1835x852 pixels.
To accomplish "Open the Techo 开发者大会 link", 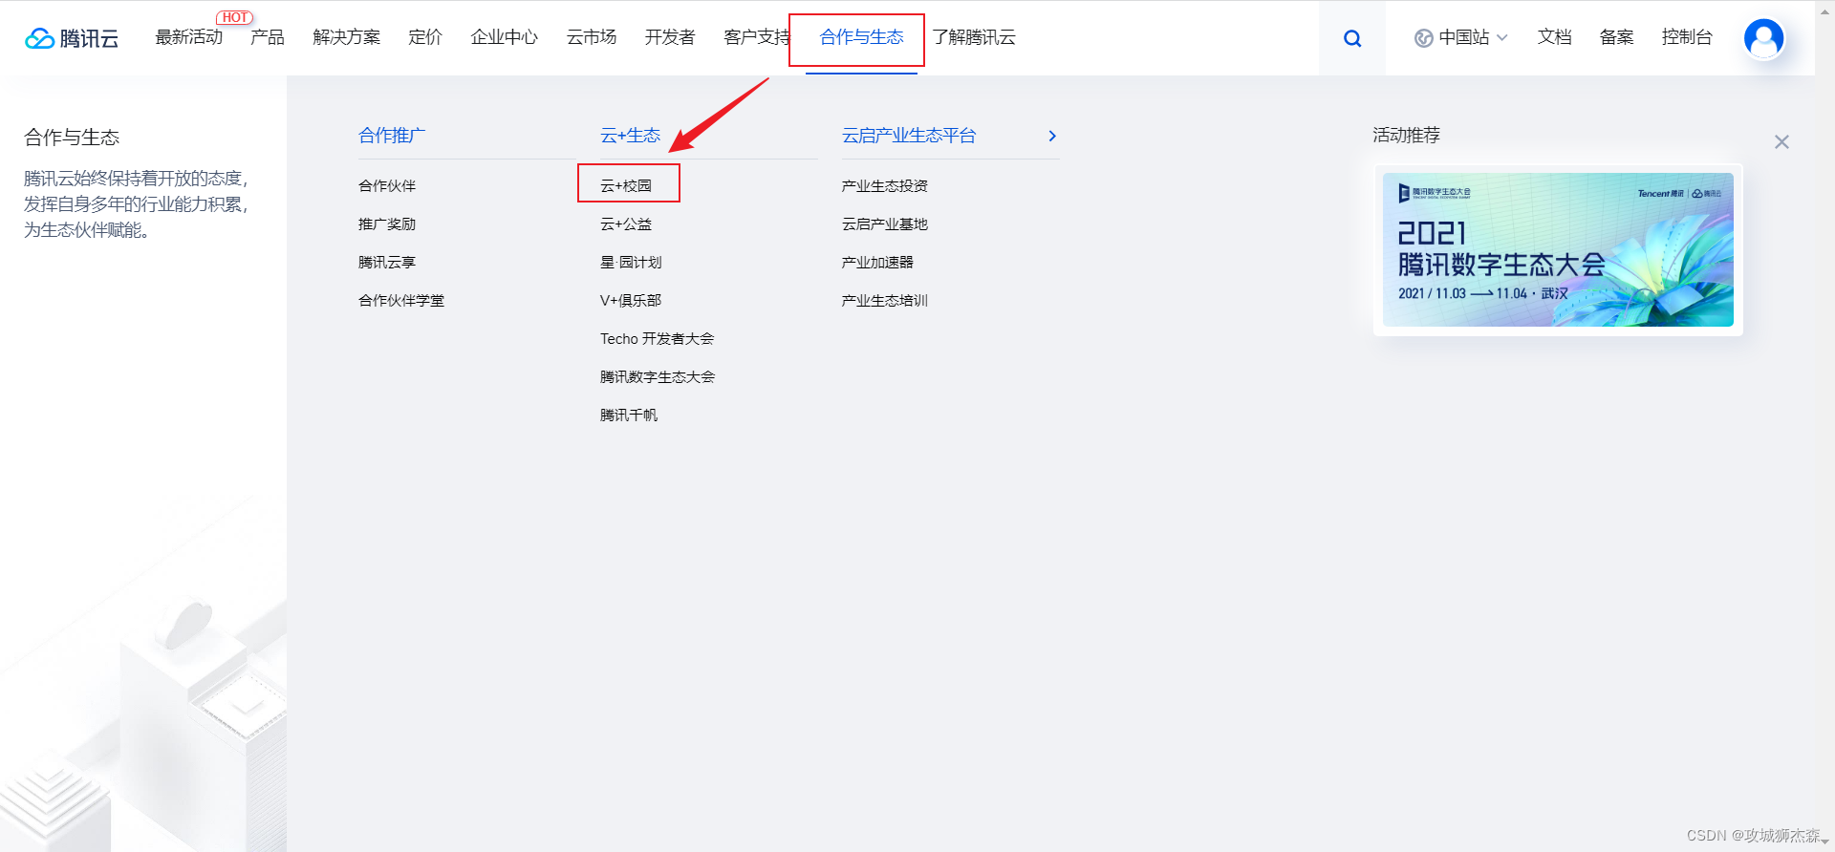I will [x=658, y=338].
